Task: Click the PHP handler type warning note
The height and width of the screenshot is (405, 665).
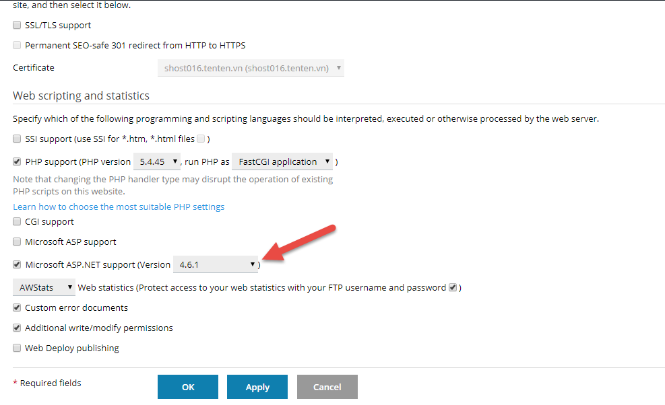Action: [173, 185]
